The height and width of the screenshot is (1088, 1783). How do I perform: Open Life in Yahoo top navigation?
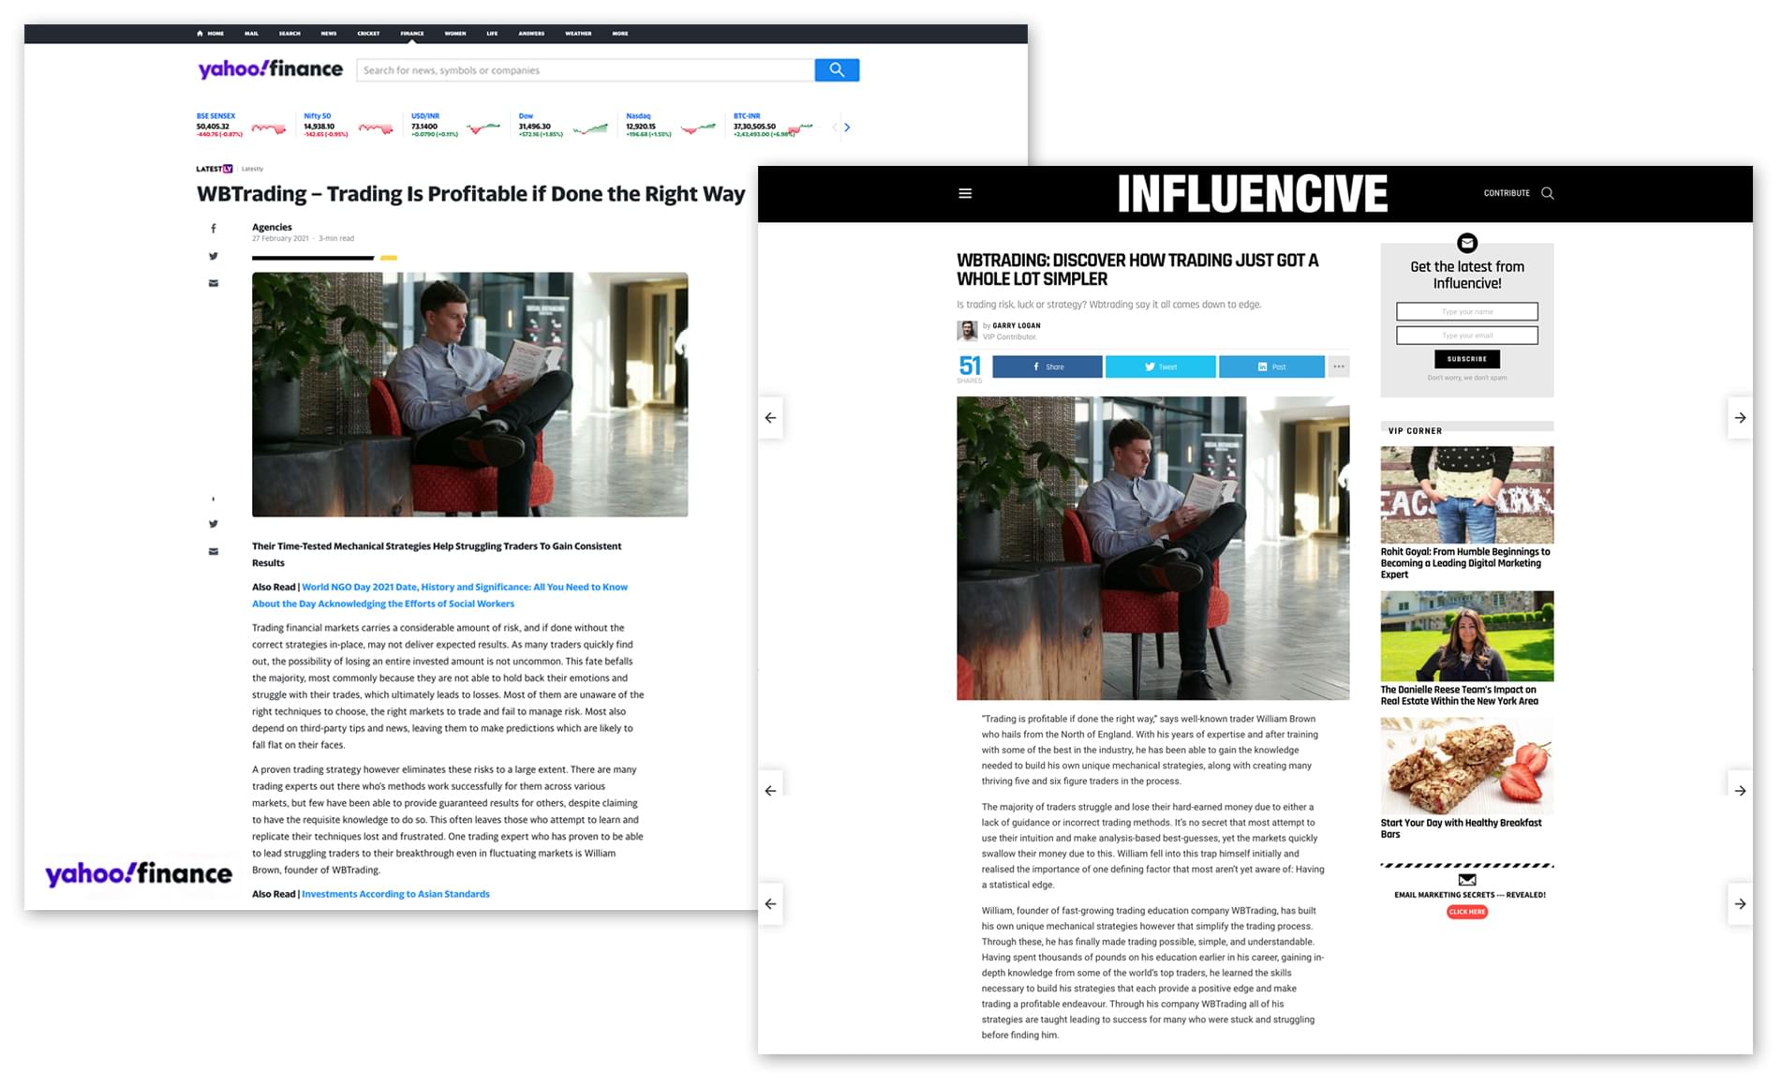point(492,34)
